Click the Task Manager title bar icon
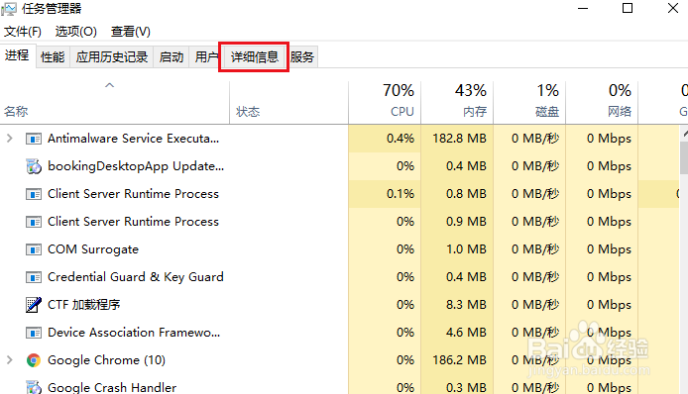The height and width of the screenshot is (394, 688). [x=9, y=9]
